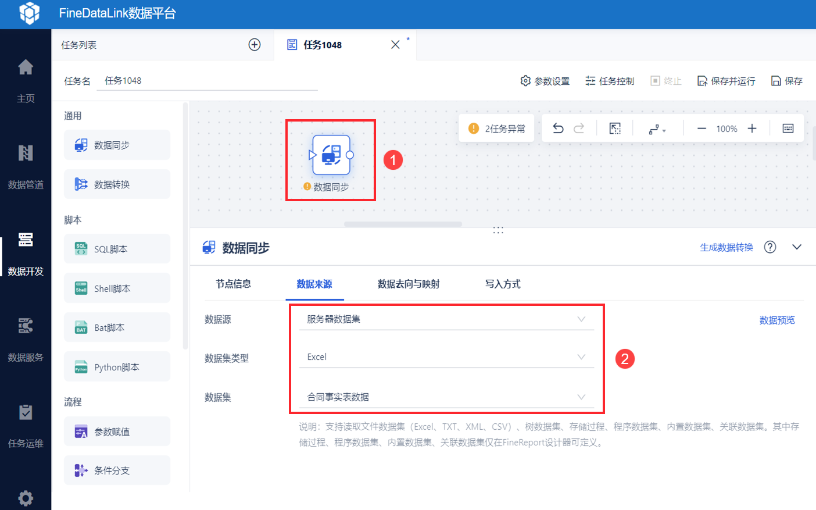816x510 pixels.
Task: Click the output port circle of 数据同步 node
Action: click(x=350, y=155)
